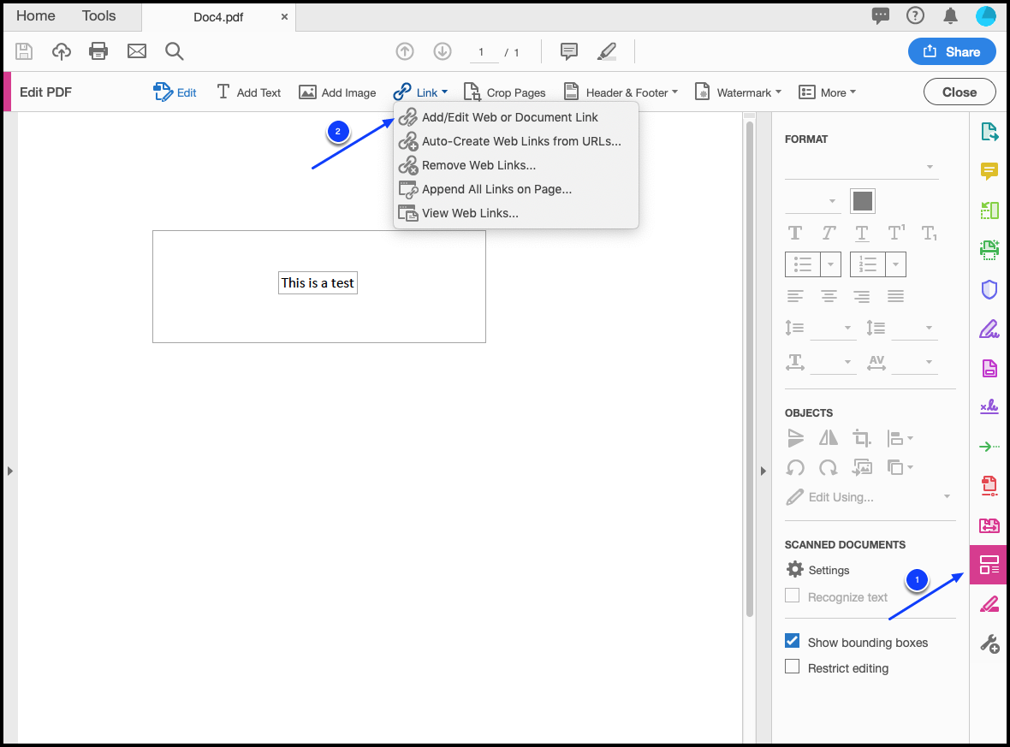
Task: Expand the More options dropdown
Action: click(827, 92)
